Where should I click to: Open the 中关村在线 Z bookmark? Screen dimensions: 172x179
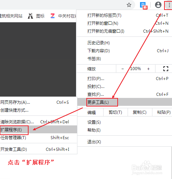(63, 16)
